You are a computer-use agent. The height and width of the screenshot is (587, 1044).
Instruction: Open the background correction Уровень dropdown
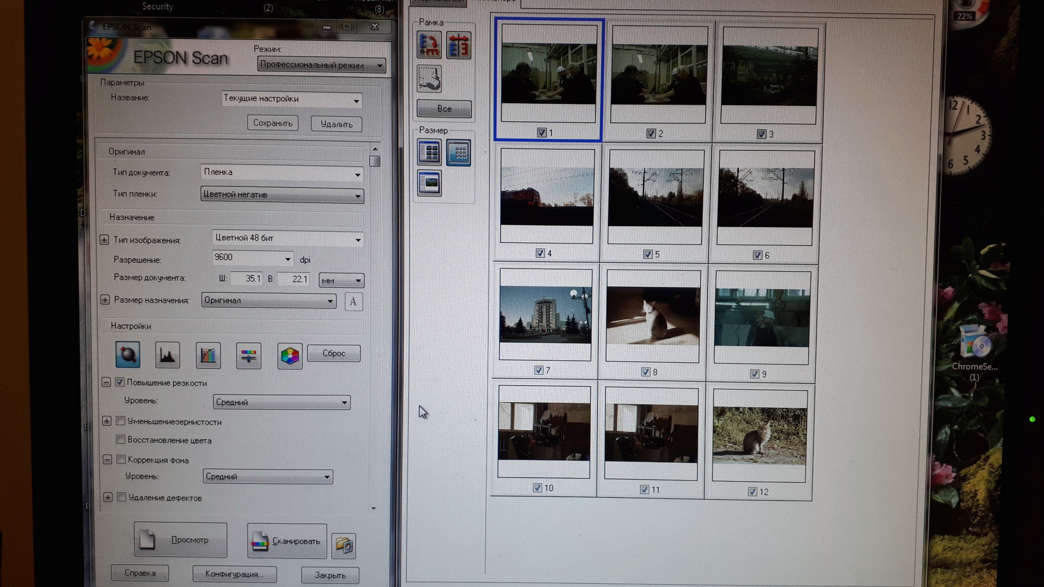[268, 476]
